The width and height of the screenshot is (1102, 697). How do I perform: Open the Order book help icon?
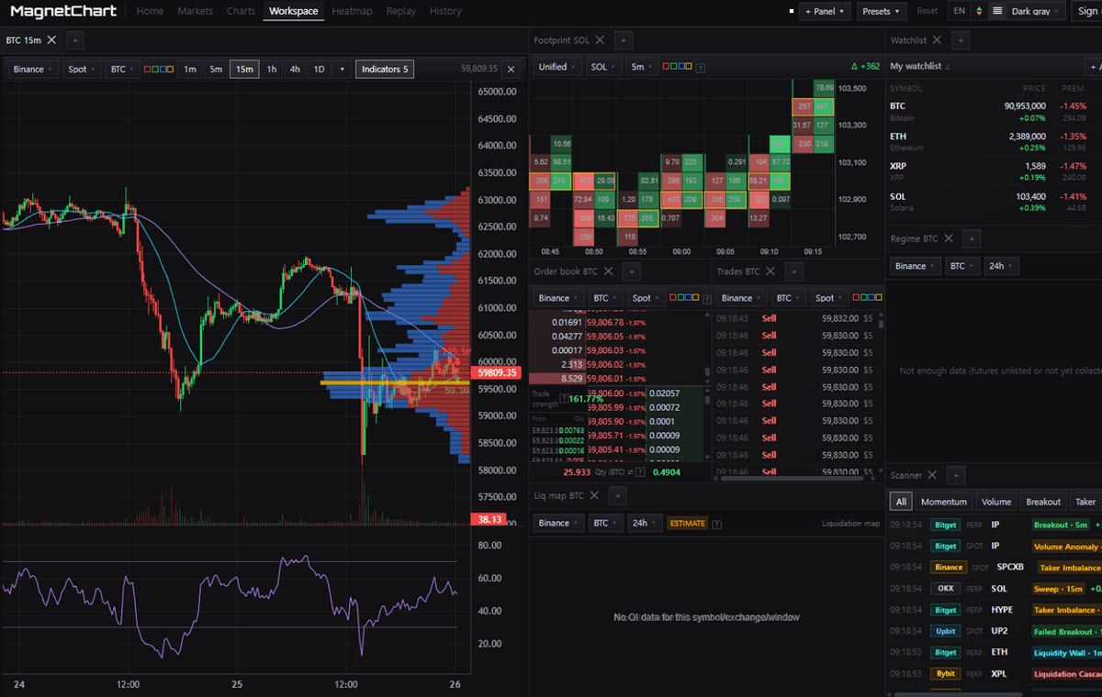[706, 298]
